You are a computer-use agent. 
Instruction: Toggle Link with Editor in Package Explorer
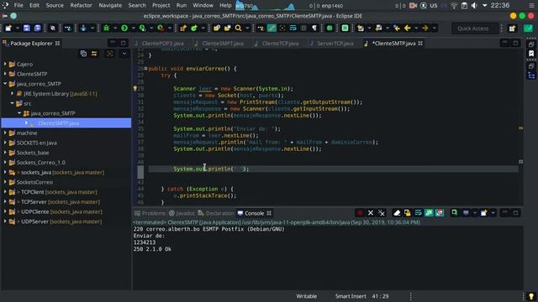pos(94,54)
